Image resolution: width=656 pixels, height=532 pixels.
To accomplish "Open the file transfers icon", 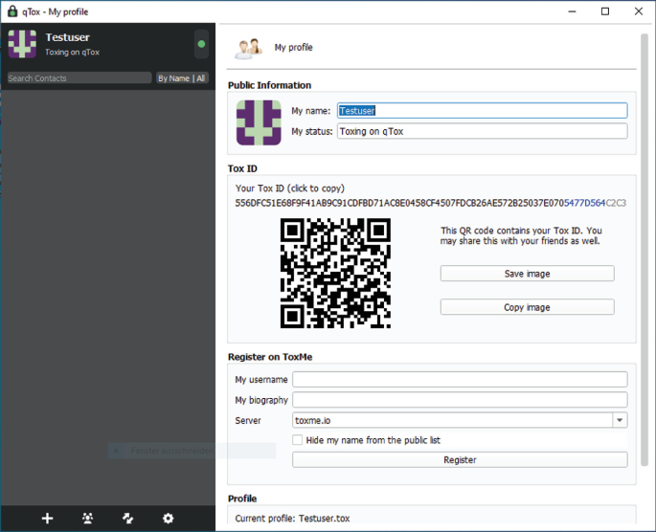I will click(x=128, y=518).
